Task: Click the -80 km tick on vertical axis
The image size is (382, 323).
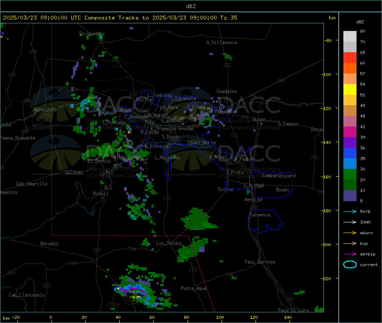Action: pos(328,40)
